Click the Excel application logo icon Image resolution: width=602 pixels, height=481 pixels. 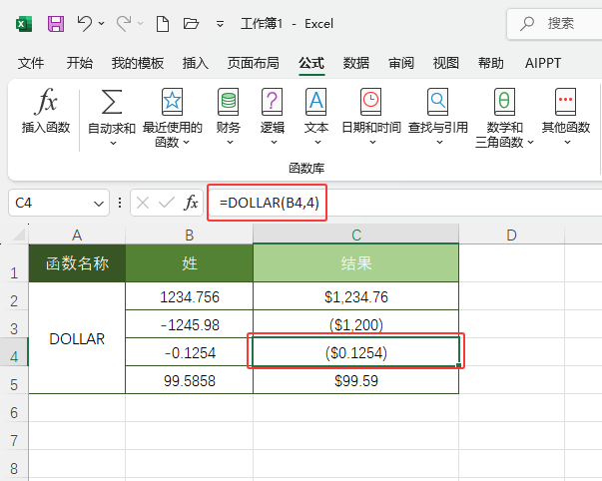click(24, 24)
